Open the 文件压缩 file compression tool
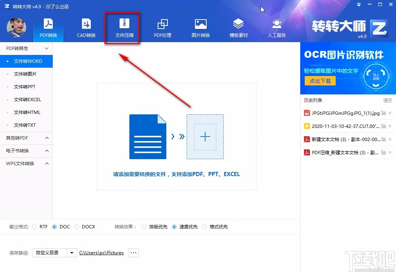396x272 pixels. pos(122,27)
